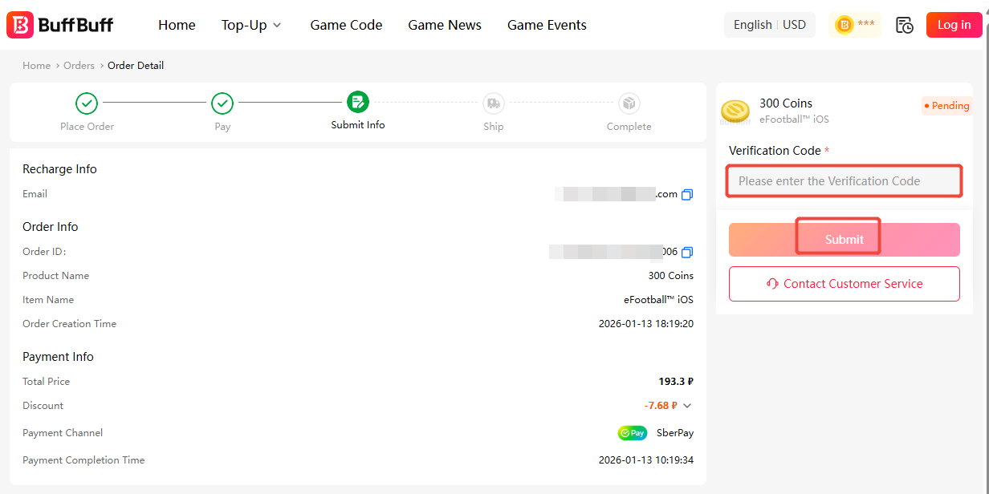Image resolution: width=989 pixels, height=494 pixels.
Task: Go to the Game Code page
Action: pyautogui.click(x=346, y=25)
